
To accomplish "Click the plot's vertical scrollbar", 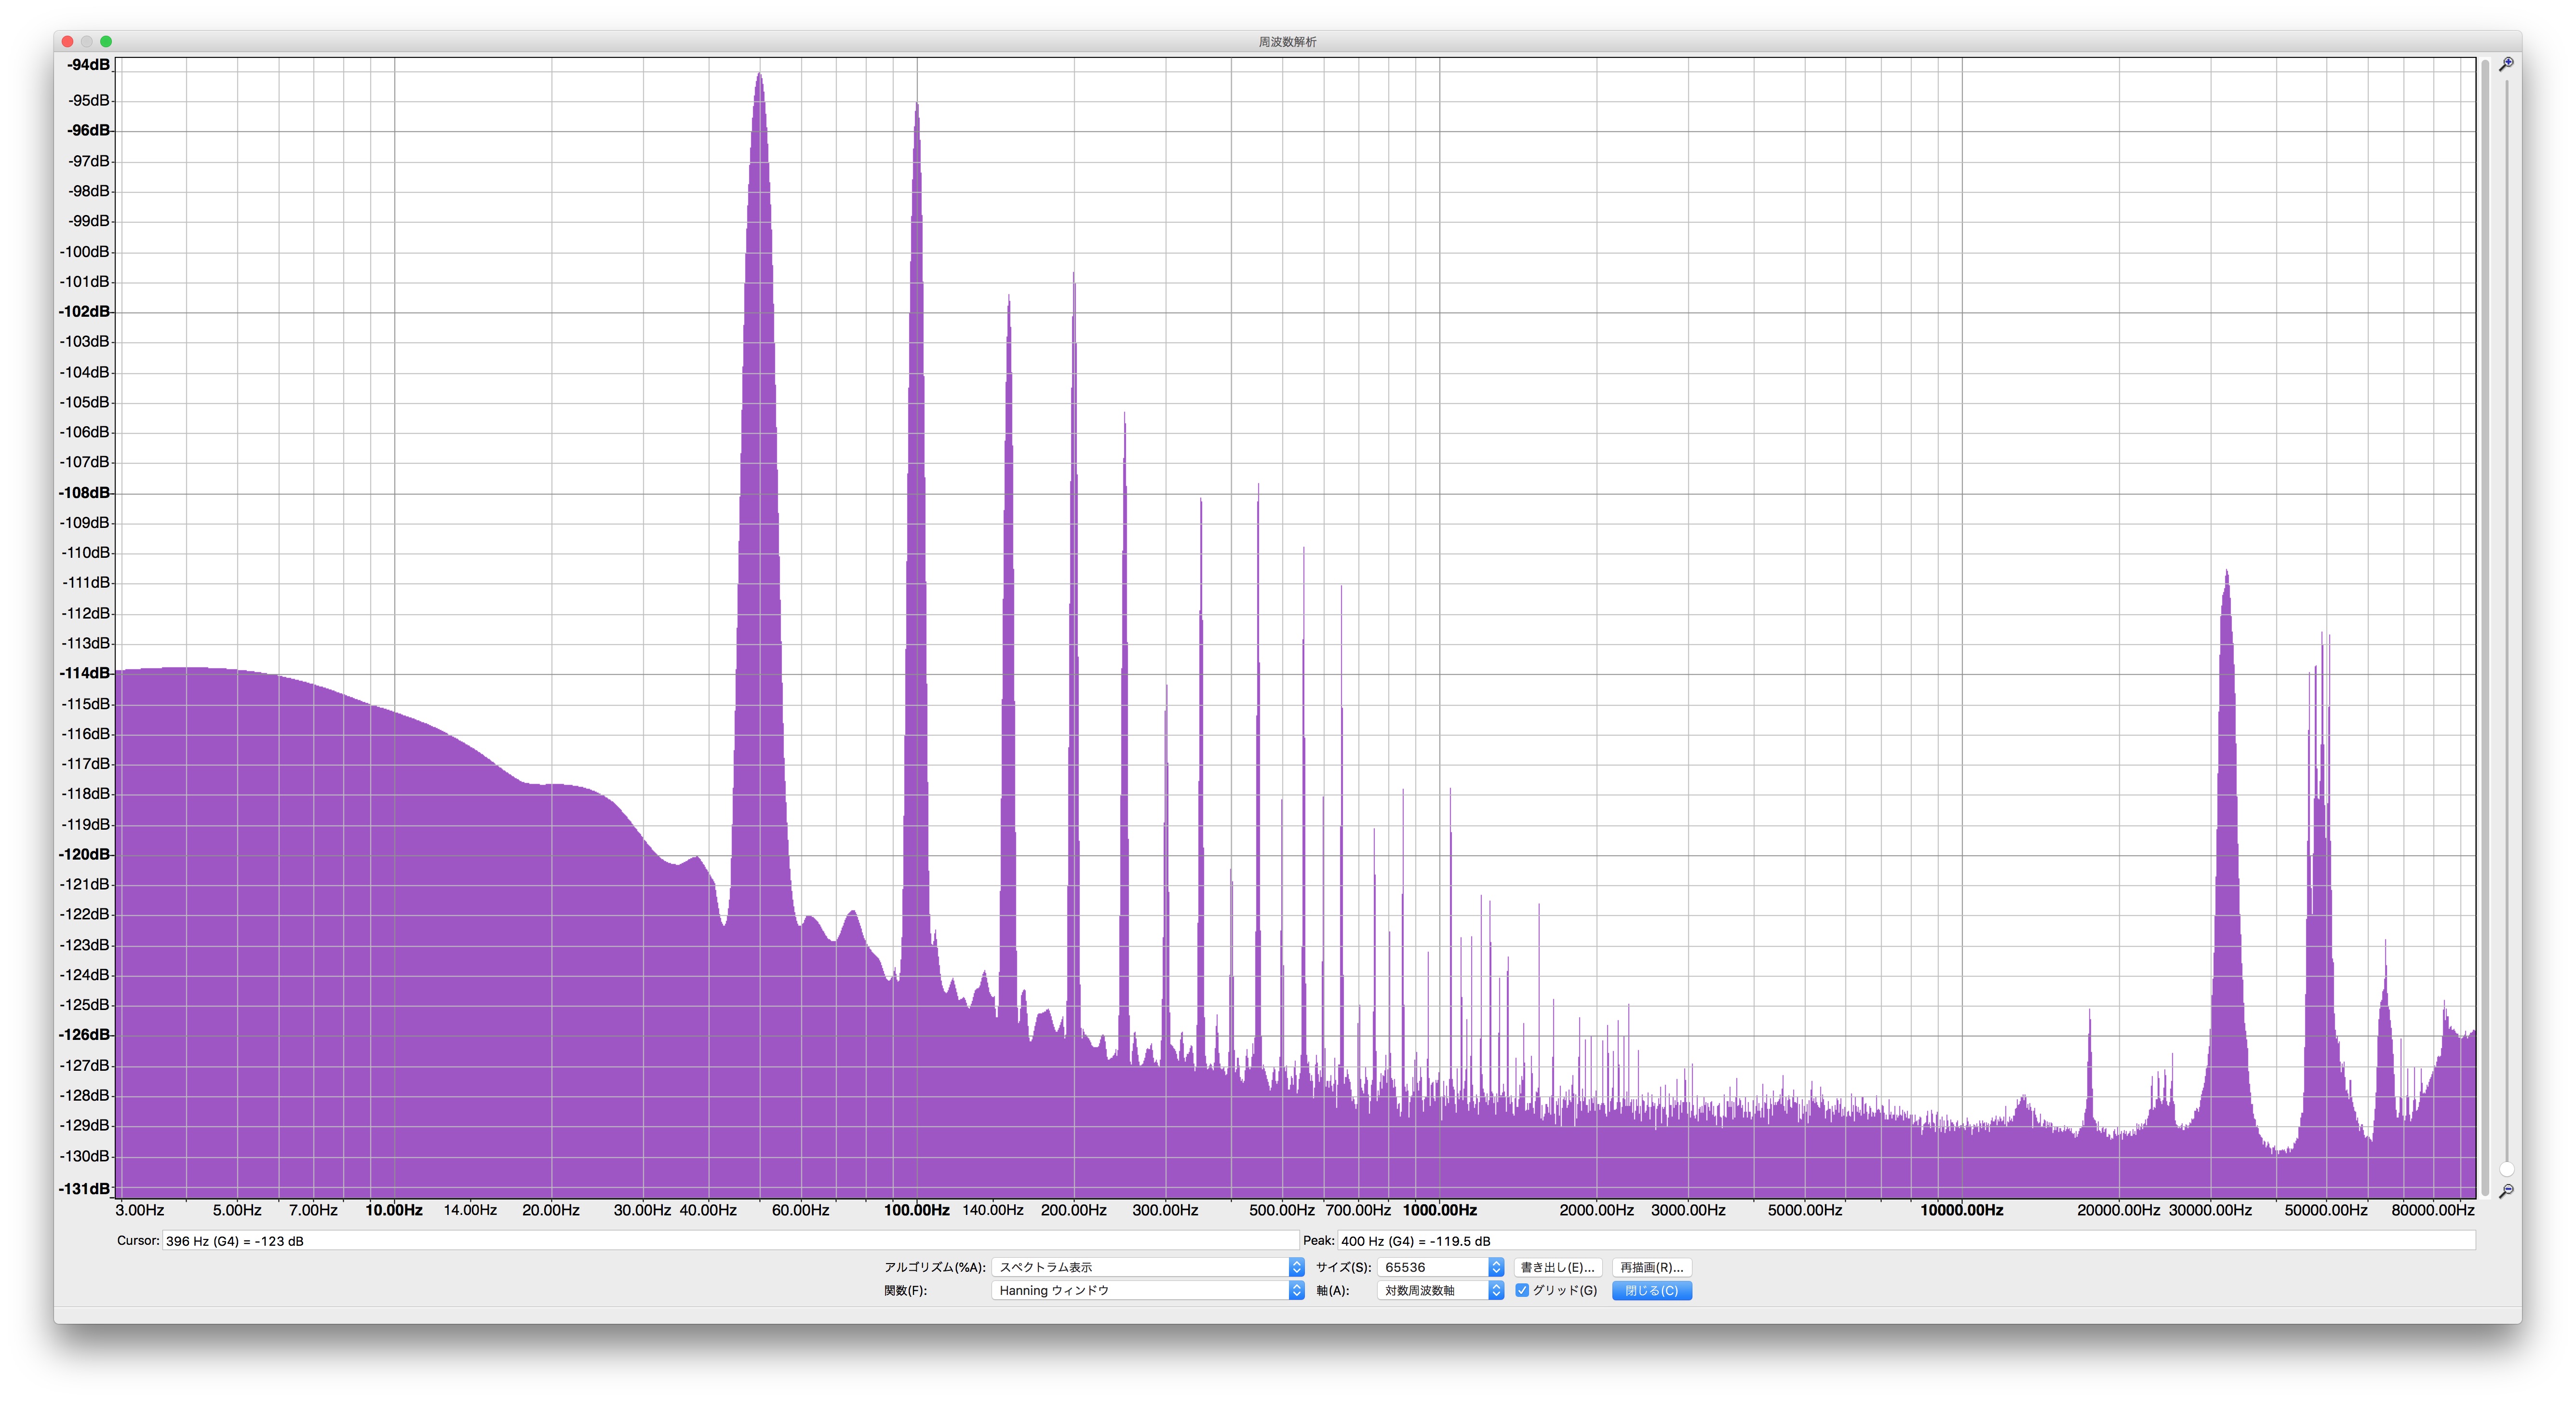I will pyautogui.click(x=2485, y=627).
